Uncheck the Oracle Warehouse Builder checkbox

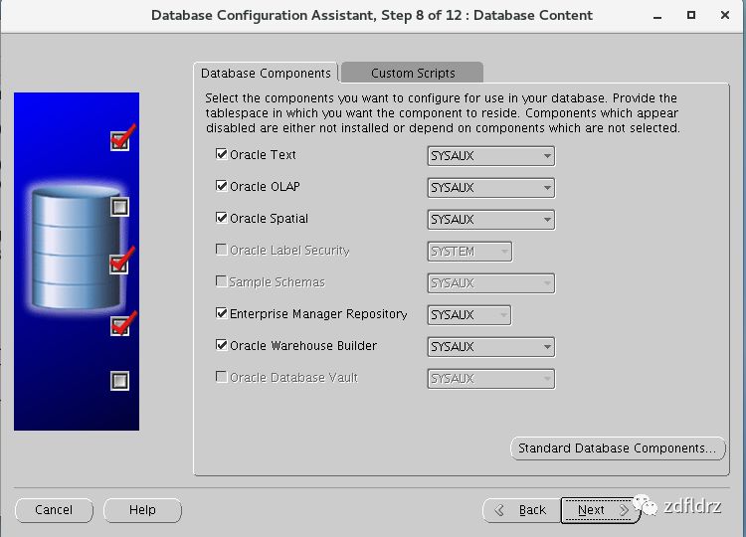(x=221, y=345)
